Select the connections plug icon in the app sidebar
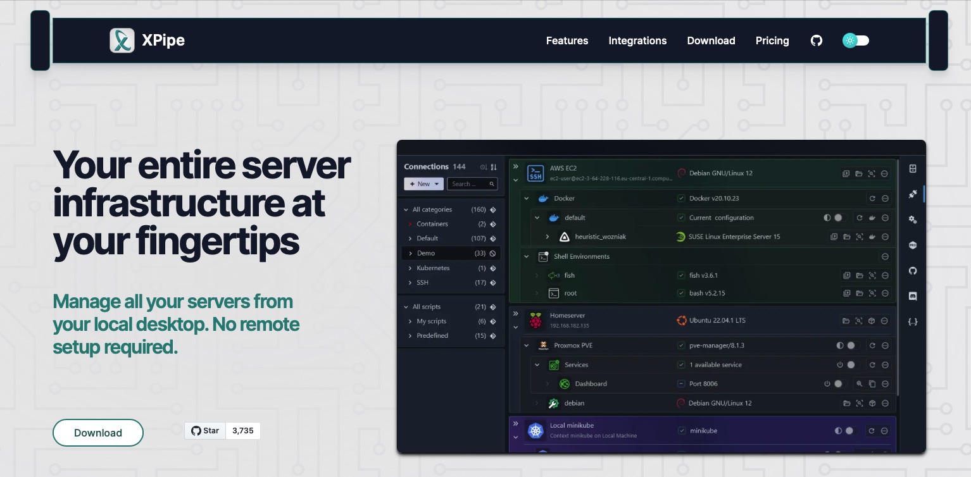Viewport: 971px width, 477px height. point(913,194)
